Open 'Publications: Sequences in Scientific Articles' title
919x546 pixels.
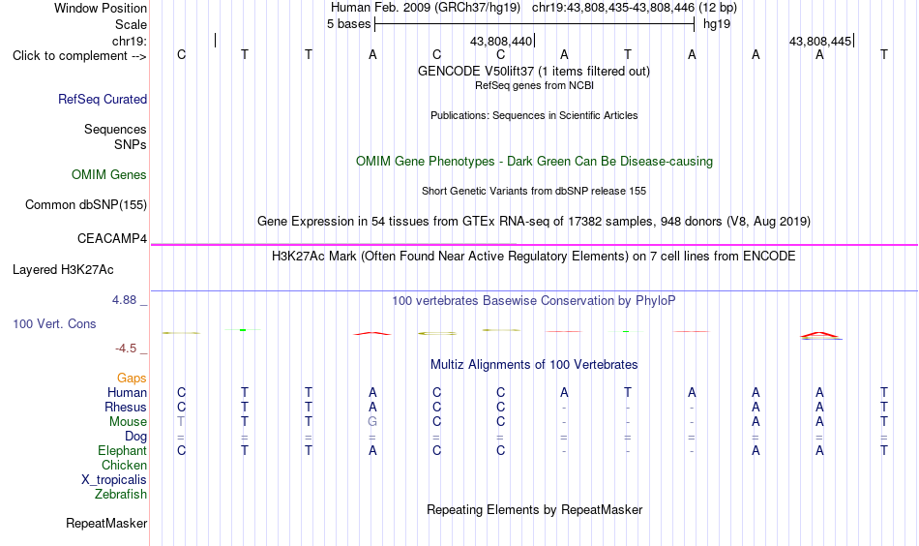(534, 115)
